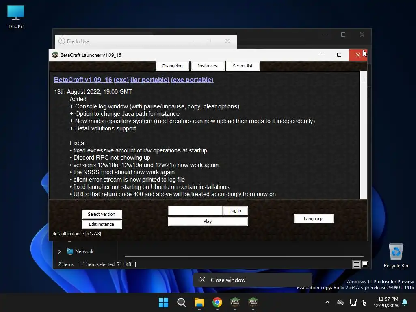Switch File Explorer to large icons view
This screenshot has width=416, height=312.
tap(365, 264)
